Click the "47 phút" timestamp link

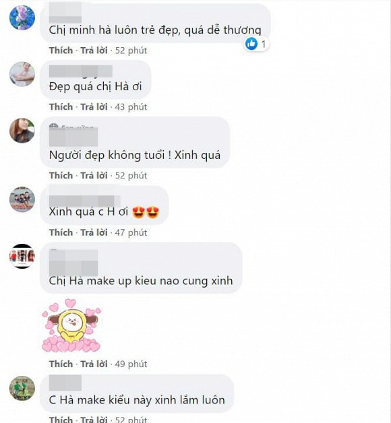point(131,232)
